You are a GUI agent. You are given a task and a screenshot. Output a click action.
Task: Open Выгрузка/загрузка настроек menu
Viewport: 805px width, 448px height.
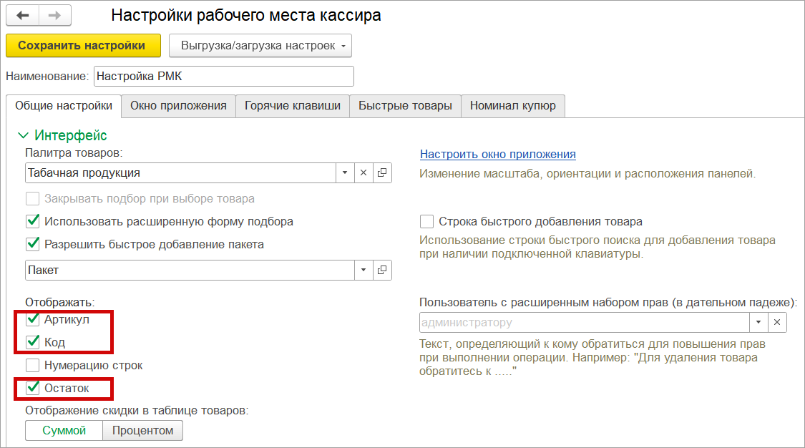(x=260, y=45)
